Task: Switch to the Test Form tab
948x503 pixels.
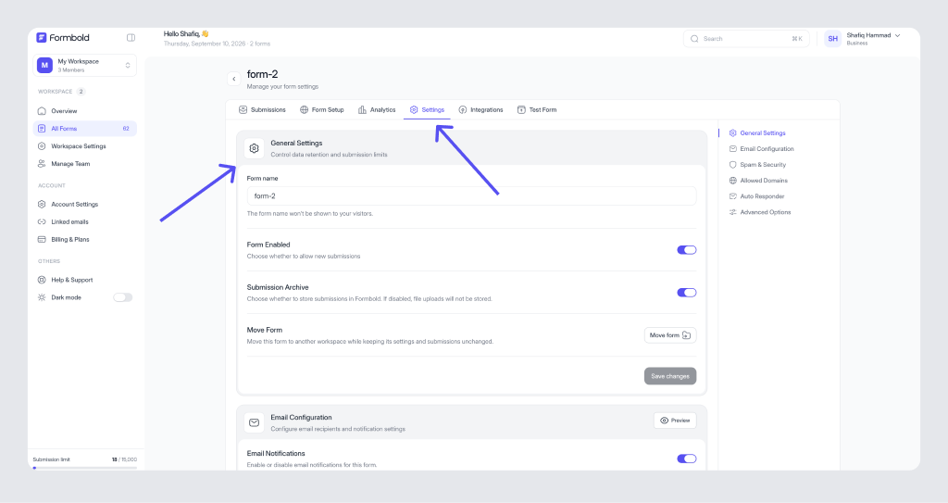Action: point(537,109)
